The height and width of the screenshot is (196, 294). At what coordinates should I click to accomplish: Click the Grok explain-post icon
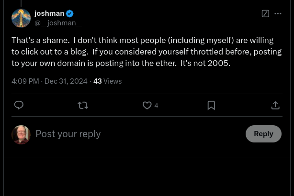[265, 13]
